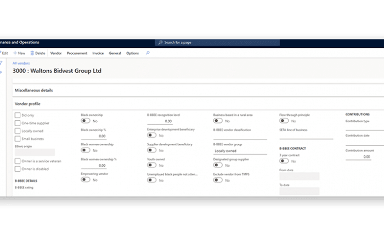
Task: Open the SETA line of business field
Action: (306, 136)
